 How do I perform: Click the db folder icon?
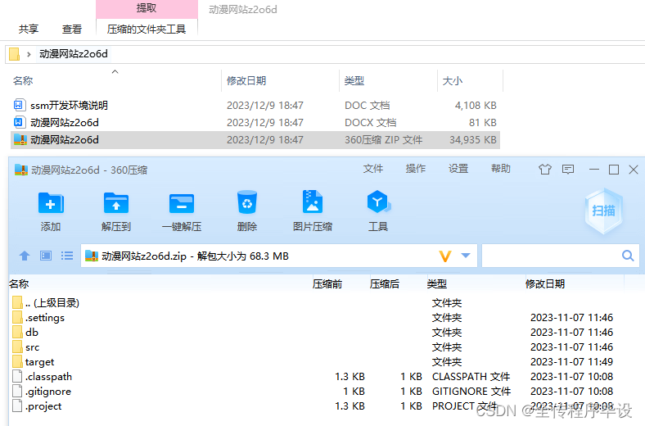[17, 333]
